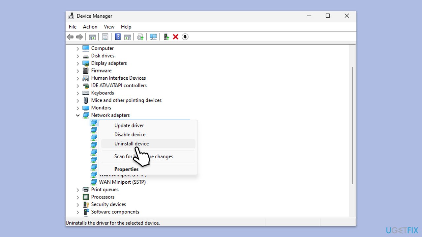The height and width of the screenshot is (237, 422).
Task: Expand the Disk drives node
Action: [78, 56]
